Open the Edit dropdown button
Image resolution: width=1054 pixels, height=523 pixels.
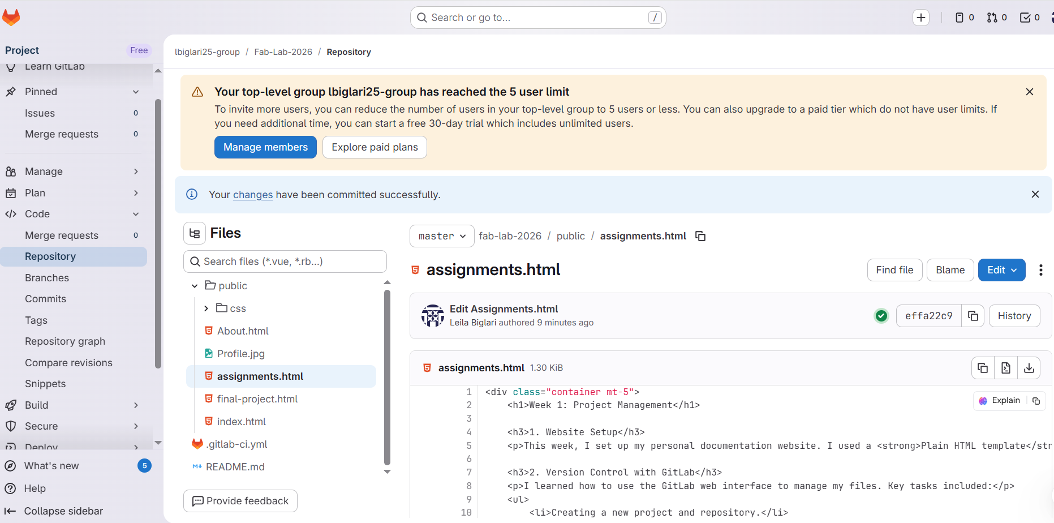1001,270
